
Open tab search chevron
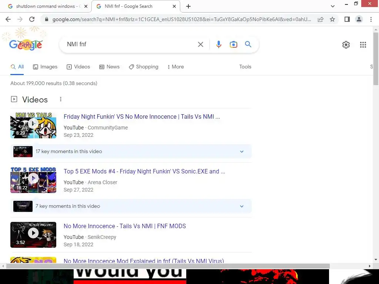point(333,6)
